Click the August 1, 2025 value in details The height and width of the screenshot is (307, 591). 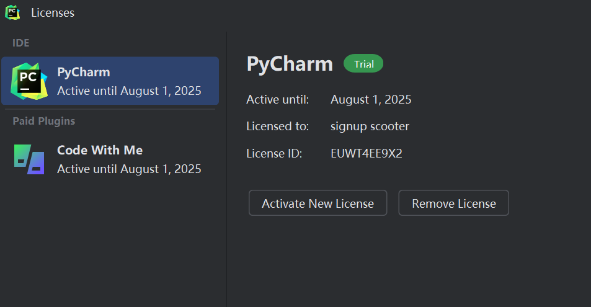click(371, 100)
